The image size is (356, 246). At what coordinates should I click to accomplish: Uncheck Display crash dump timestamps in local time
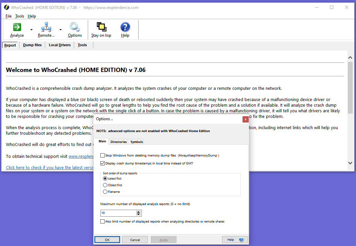coord(102,163)
